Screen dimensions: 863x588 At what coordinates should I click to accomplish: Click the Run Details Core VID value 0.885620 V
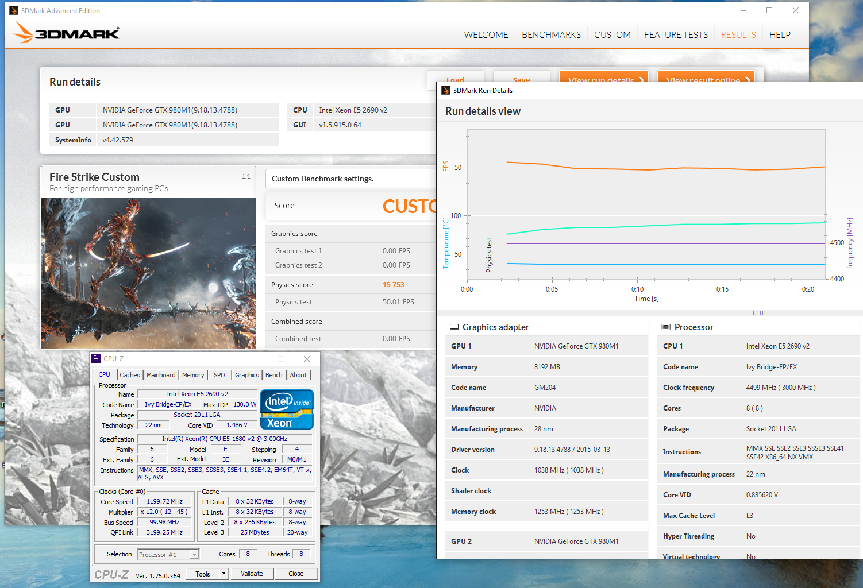(x=762, y=495)
